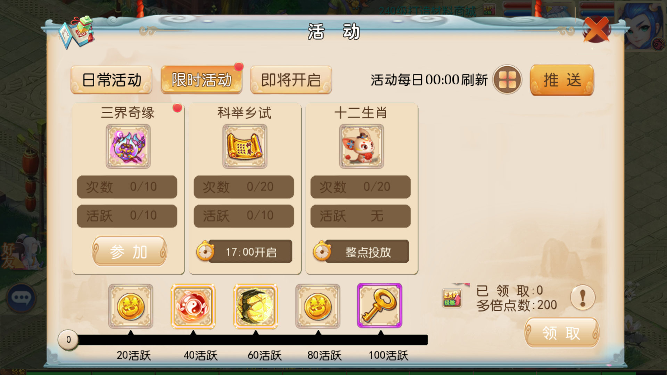The height and width of the screenshot is (375, 667).
Task: Click the 十二生肖 rabbit icon
Action: point(362,146)
